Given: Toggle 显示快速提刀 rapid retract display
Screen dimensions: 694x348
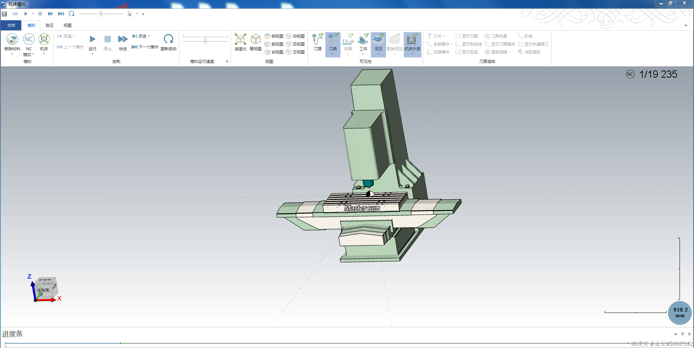Looking at the screenshot, I should (533, 44).
